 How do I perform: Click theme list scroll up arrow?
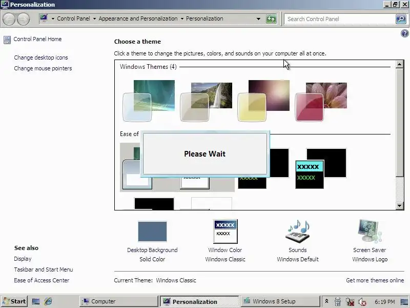pyautogui.click(x=399, y=64)
